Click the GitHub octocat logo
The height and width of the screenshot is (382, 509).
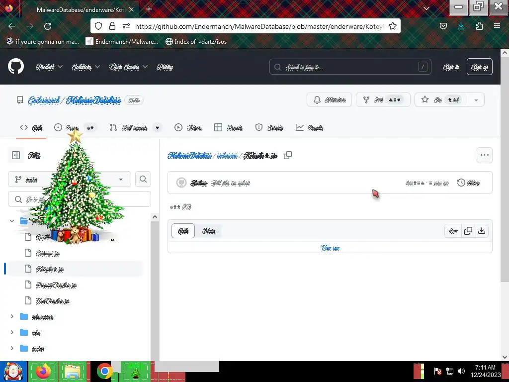tap(16, 66)
